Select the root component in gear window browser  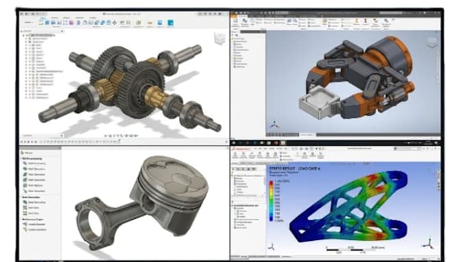(x=42, y=36)
